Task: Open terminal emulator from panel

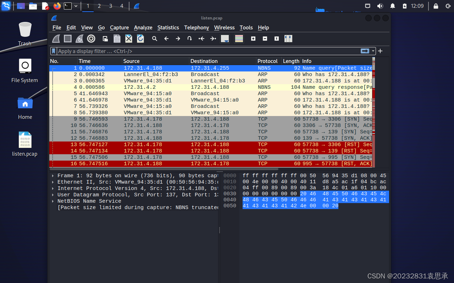Action: click(67, 6)
